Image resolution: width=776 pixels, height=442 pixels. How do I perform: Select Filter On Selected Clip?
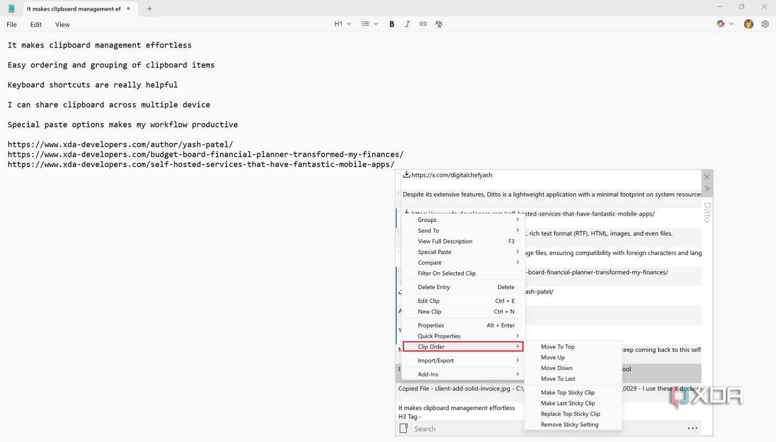pyautogui.click(x=463, y=273)
